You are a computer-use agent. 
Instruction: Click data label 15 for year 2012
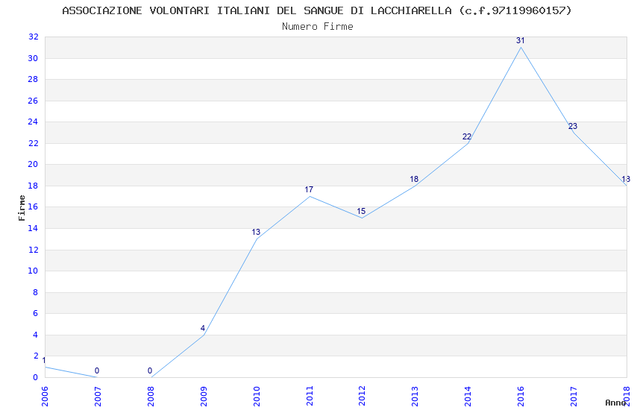(361, 211)
